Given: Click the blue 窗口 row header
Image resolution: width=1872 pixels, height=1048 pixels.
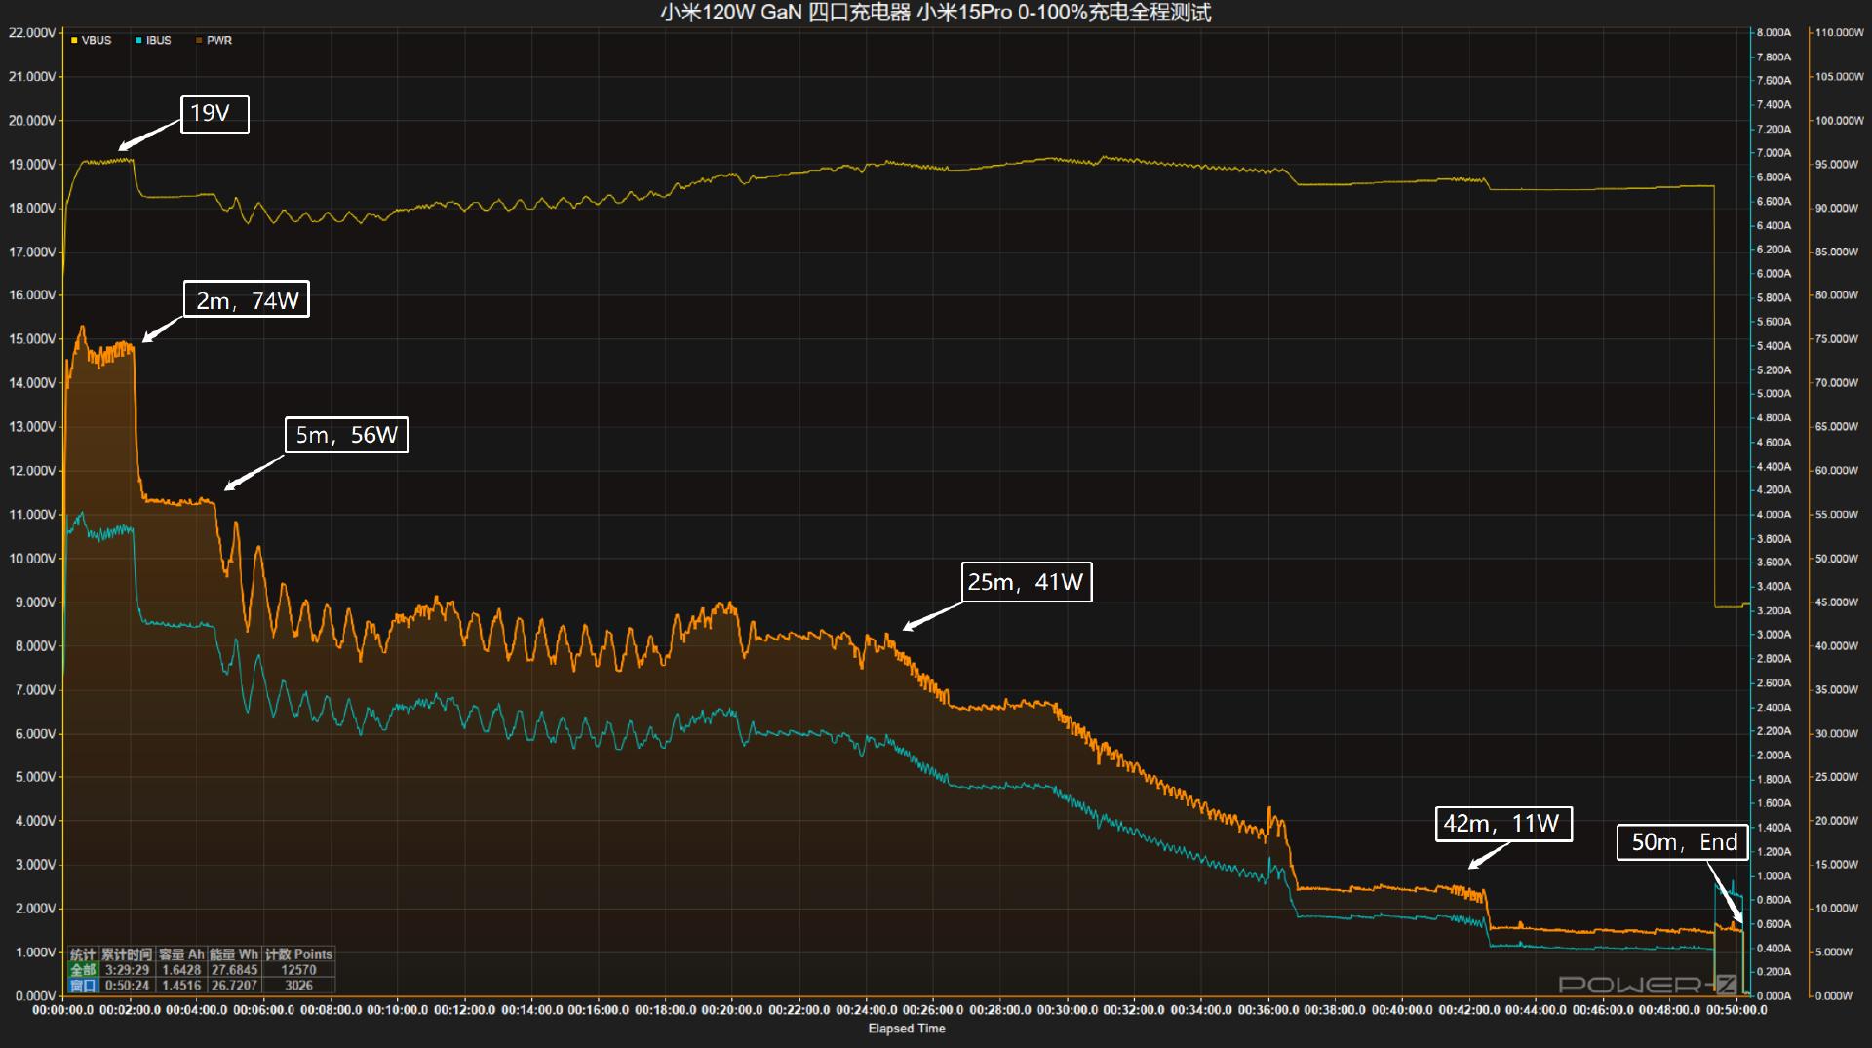Looking at the screenshot, I should pyautogui.click(x=83, y=986).
